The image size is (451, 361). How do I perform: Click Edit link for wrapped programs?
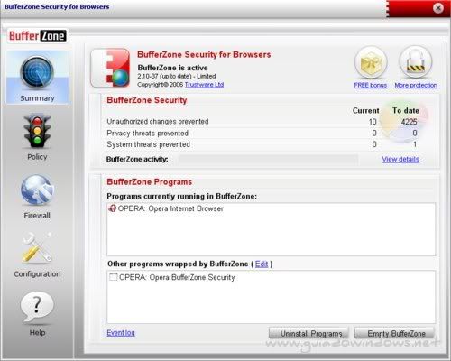pos(262,264)
